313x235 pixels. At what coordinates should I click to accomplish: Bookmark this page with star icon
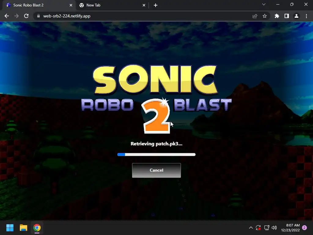[x=265, y=16]
